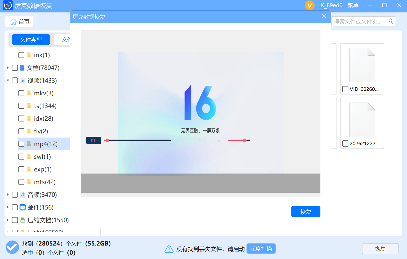Tick the 压缩文档(1550) checkbox

[15, 220]
